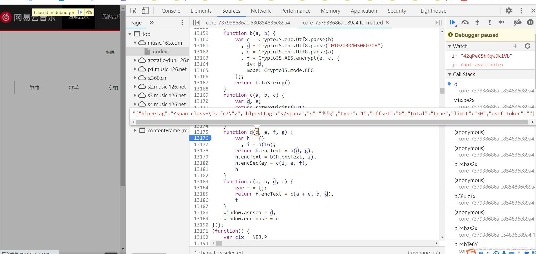This screenshot has width=536, height=254.
Task: Open the Application tab
Action: (364, 11)
